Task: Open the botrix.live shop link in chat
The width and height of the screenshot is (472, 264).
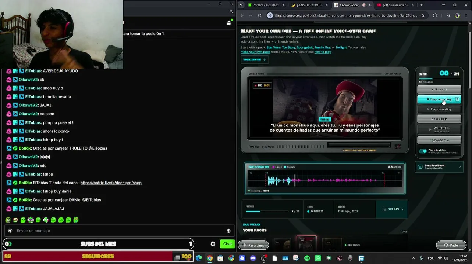Action: [111, 183]
